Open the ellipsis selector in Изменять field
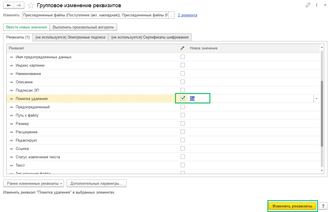 click(172, 15)
